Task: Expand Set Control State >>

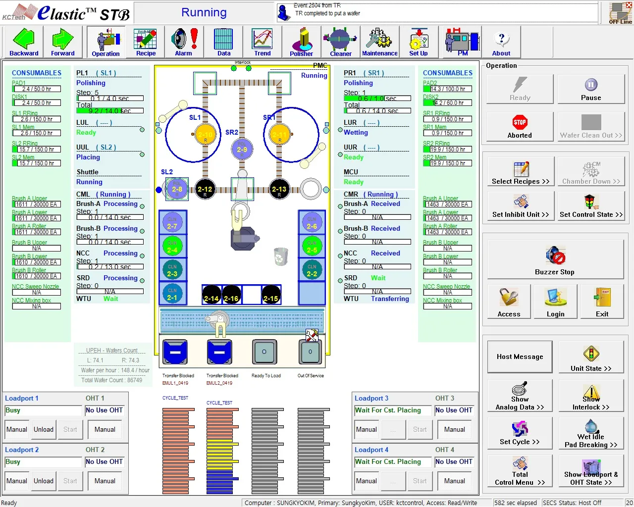Action: click(x=591, y=205)
